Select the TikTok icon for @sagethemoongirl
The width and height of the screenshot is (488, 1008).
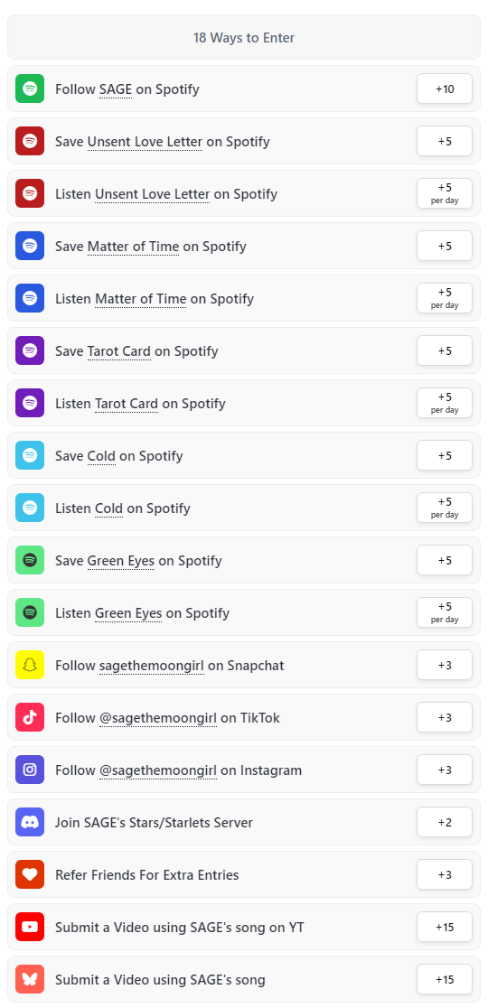(x=30, y=717)
